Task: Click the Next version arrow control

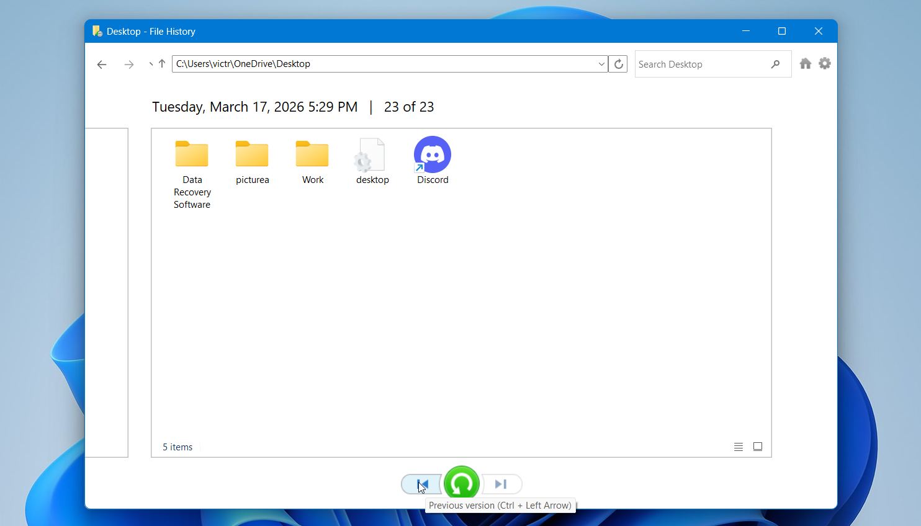Action: 501,484
